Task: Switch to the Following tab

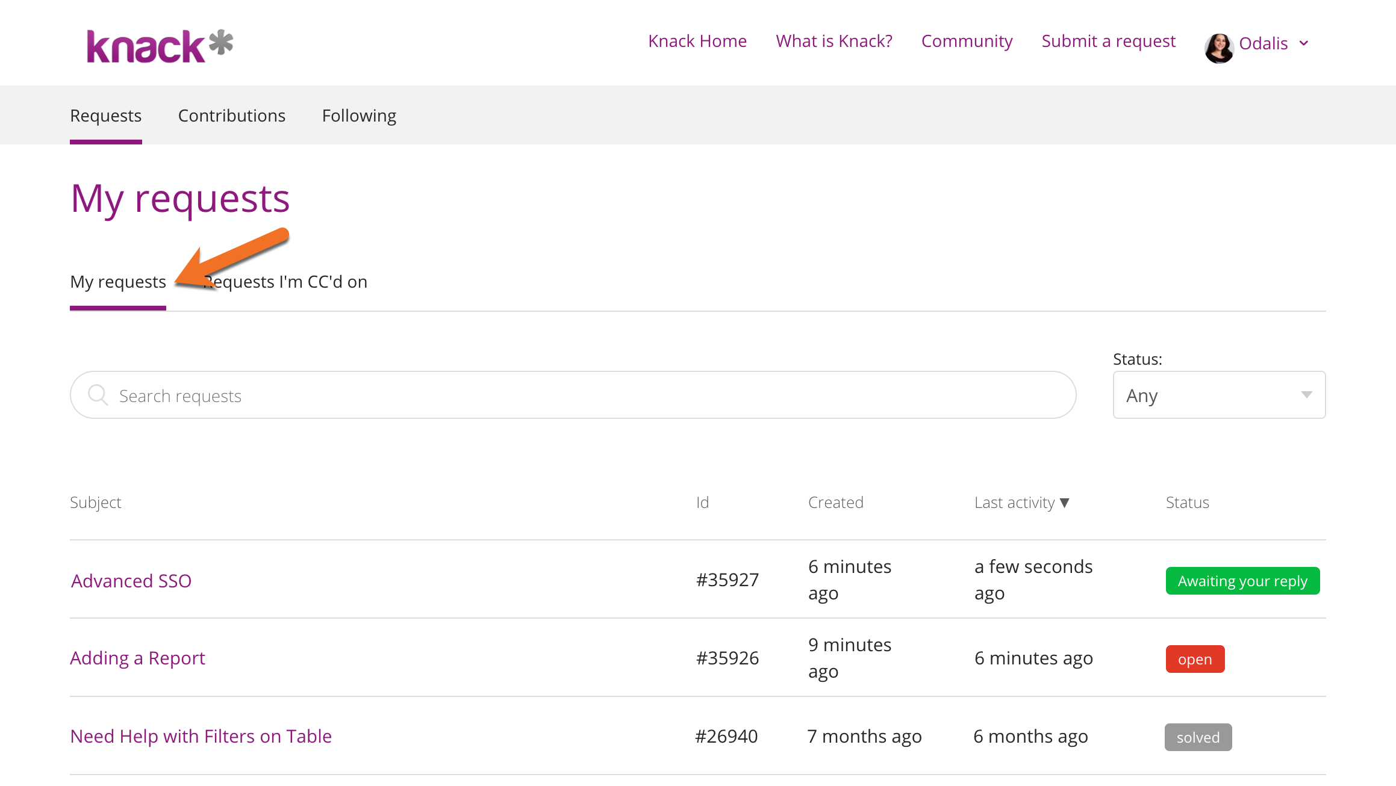Action: [x=359, y=116]
